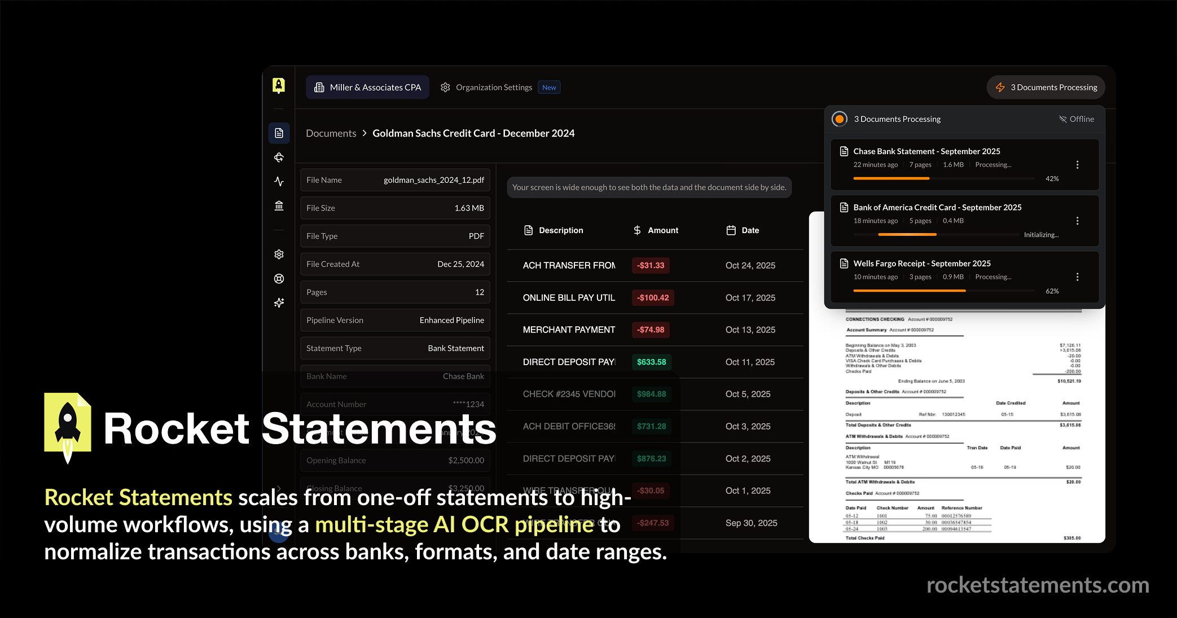1177x618 pixels.
Task: Click the Bank of America file icon
Action: pyautogui.click(x=844, y=207)
